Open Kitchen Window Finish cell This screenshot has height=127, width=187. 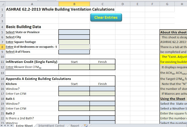point(103,89)
